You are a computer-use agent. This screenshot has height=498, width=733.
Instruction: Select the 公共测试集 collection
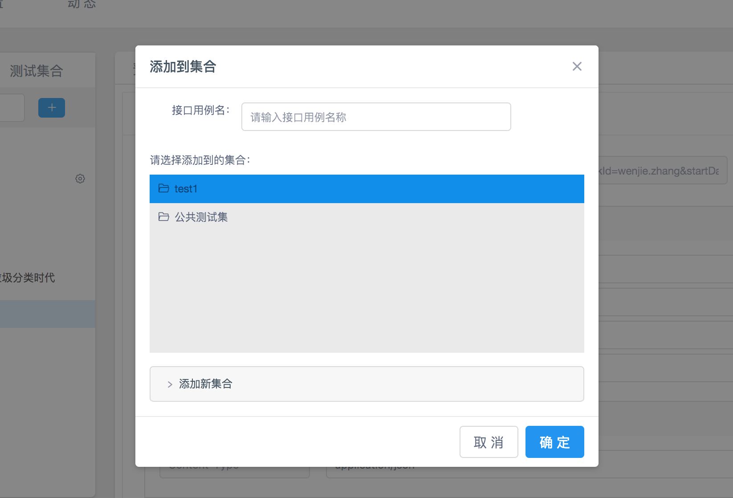[201, 217]
